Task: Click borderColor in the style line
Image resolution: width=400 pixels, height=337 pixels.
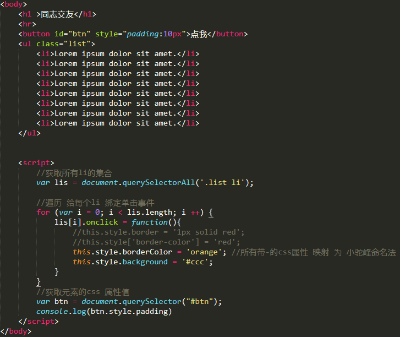Action: 147,252
